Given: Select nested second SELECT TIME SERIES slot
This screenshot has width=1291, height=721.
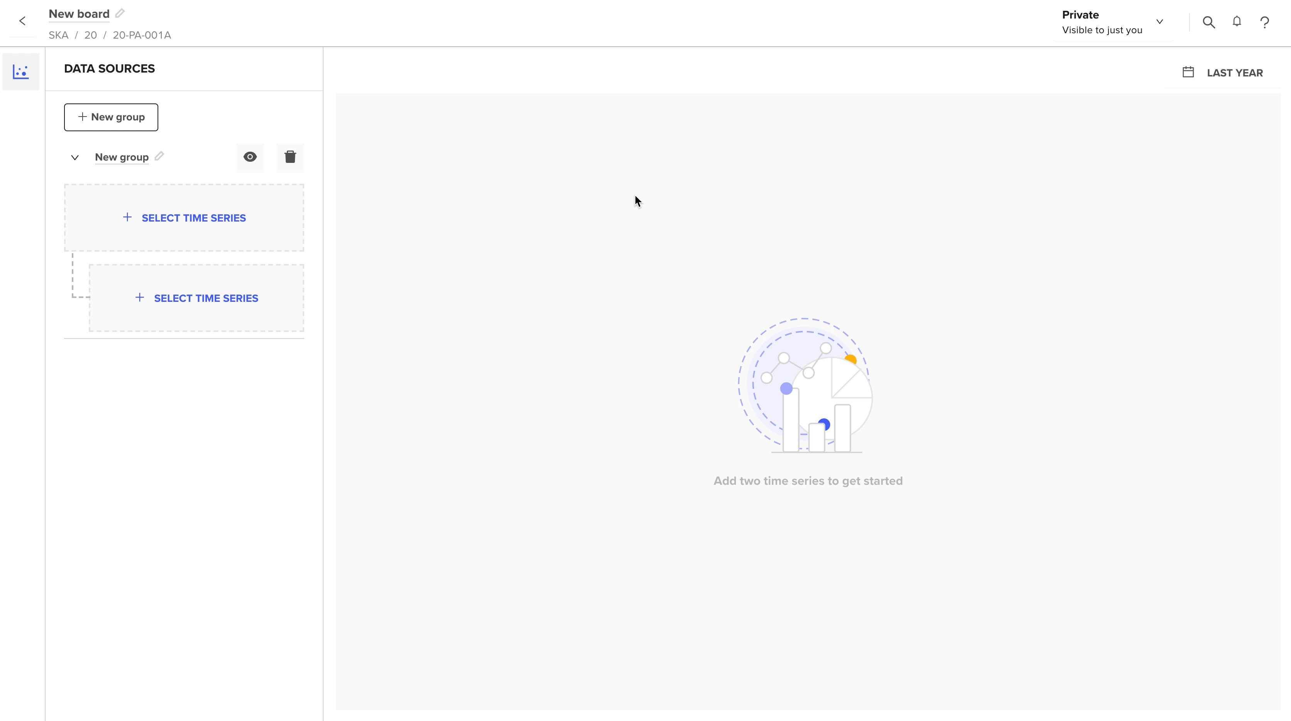Looking at the screenshot, I should point(197,298).
